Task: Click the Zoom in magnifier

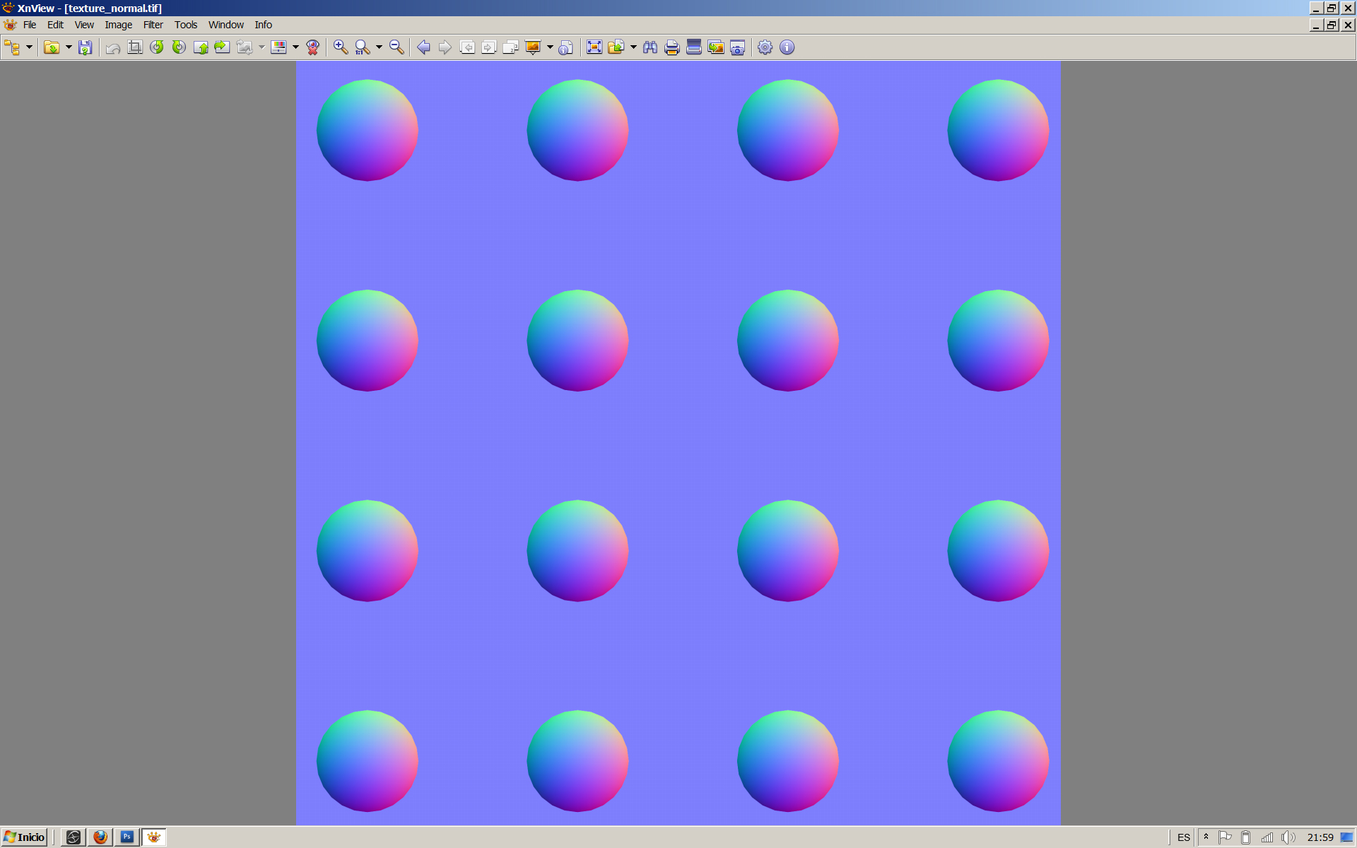Action: click(x=341, y=47)
